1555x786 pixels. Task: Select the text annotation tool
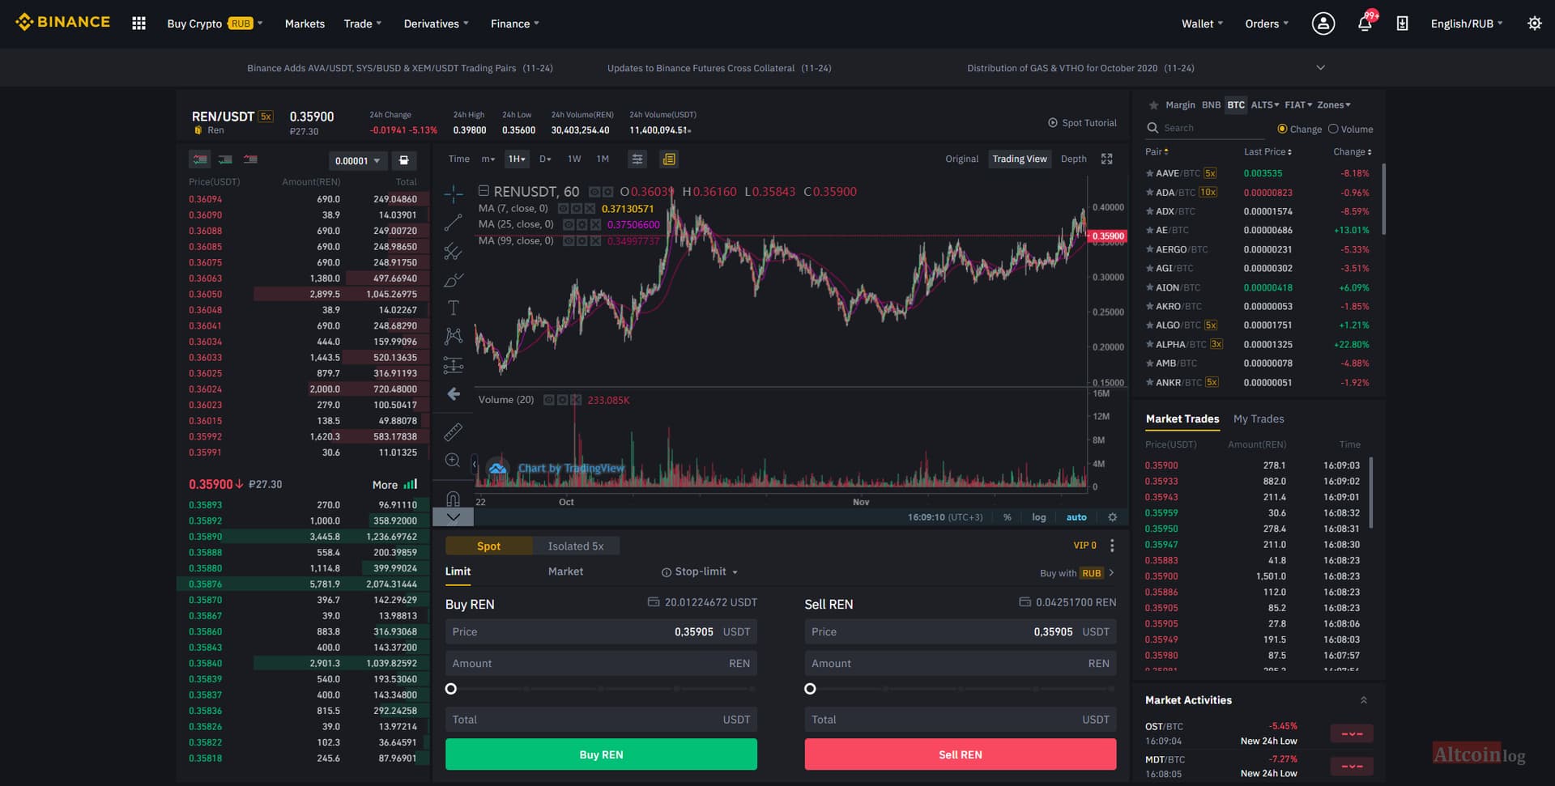454,308
